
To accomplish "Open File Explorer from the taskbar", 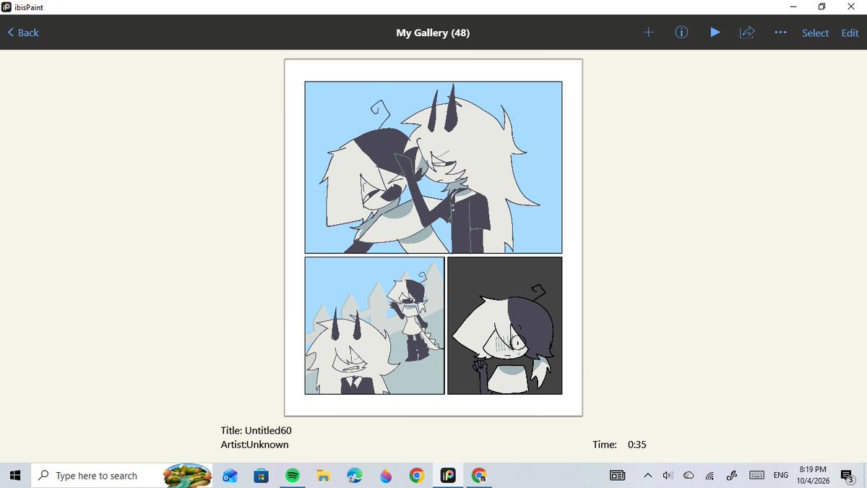I will [324, 476].
